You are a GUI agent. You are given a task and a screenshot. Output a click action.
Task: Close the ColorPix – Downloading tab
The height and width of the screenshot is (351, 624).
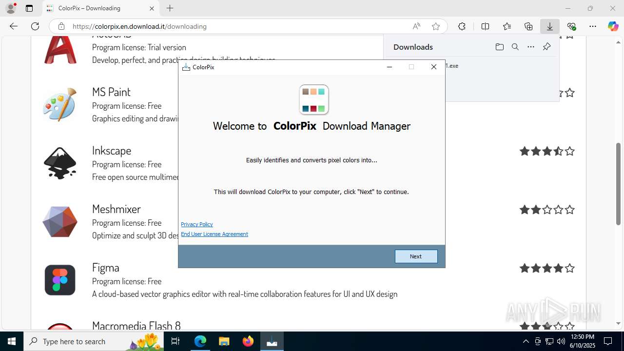coord(152,8)
